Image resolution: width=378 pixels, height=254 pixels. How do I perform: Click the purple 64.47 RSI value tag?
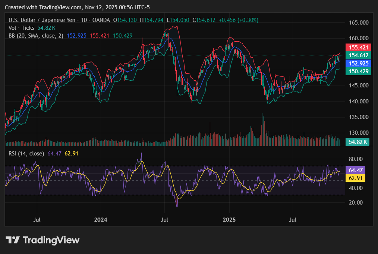(355, 170)
